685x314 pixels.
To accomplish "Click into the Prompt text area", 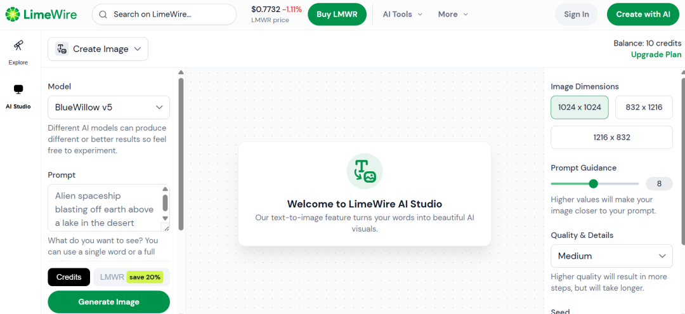I will pos(105,208).
